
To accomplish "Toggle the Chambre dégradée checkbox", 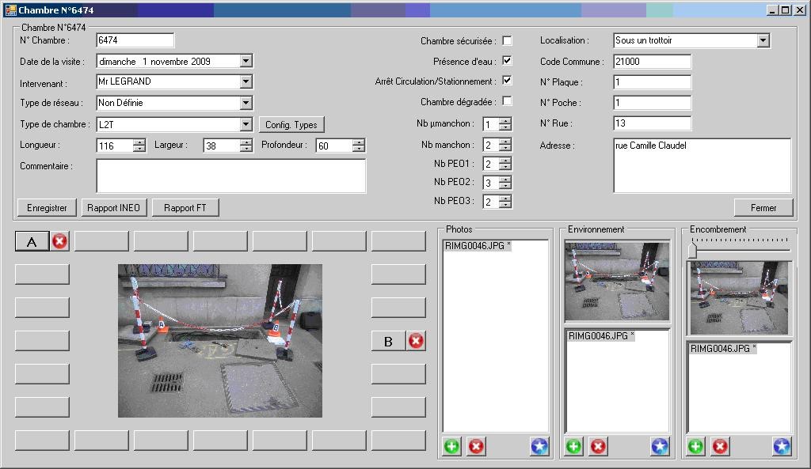I will [x=507, y=101].
